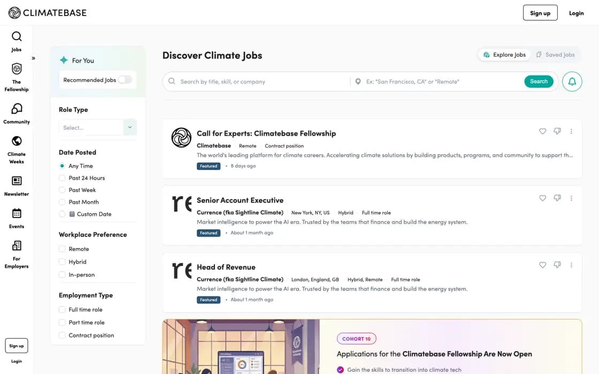Open Climate Weeks globe icon

[17, 141]
